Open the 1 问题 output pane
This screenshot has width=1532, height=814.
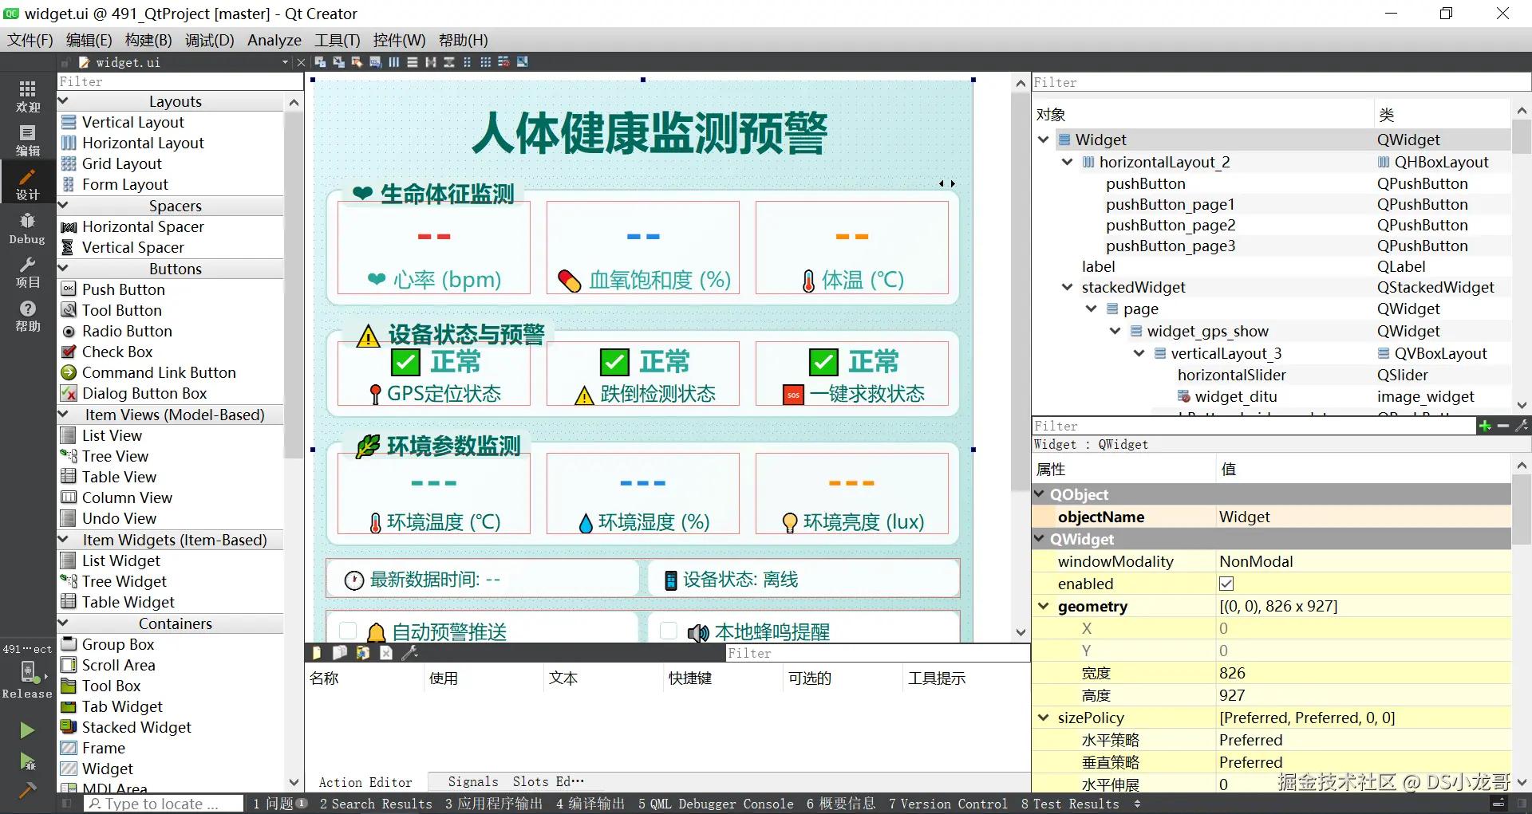280,804
